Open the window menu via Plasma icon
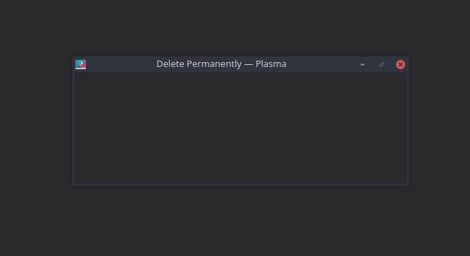470x256 pixels. coord(80,64)
